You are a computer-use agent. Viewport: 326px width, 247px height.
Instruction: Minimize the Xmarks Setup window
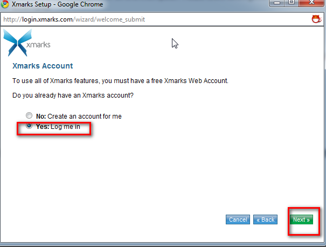277,3
